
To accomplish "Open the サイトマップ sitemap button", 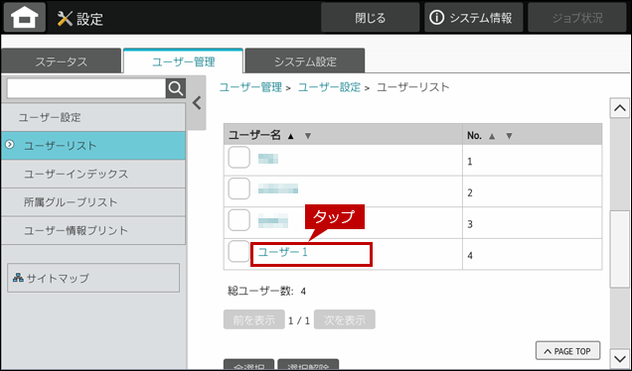I will [93, 278].
